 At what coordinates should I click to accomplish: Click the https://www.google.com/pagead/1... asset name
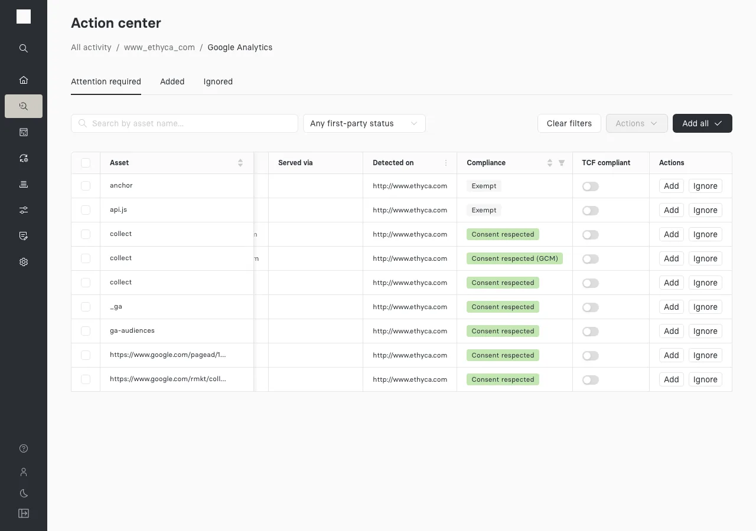168,355
